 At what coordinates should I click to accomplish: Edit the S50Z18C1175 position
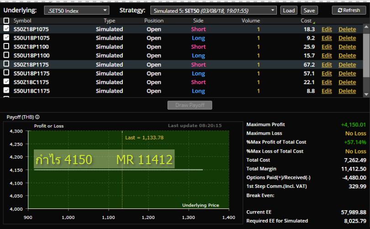[327, 82]
